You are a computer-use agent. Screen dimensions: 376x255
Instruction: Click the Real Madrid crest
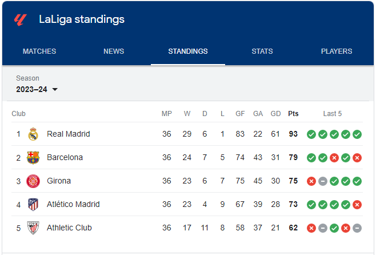33,134
